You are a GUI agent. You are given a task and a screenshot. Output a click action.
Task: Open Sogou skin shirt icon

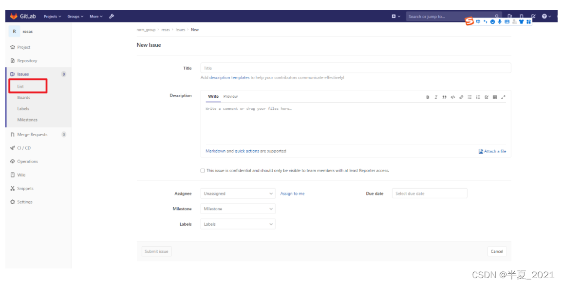point(521,22)
